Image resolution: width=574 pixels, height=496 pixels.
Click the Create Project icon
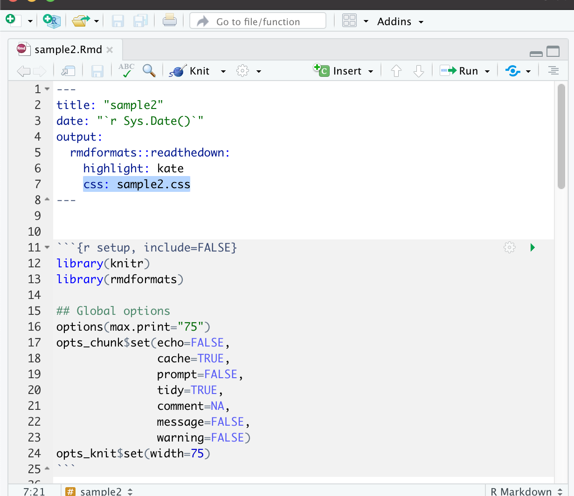(x=51, y=20)
